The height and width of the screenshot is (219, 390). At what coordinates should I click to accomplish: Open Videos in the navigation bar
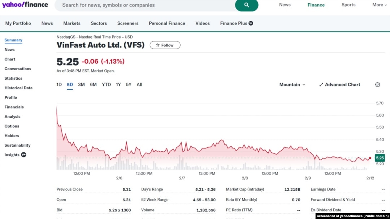tap(203, 23)
